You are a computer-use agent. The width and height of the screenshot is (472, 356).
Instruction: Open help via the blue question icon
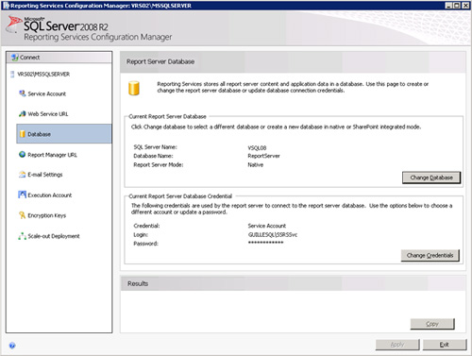point(12,346)
